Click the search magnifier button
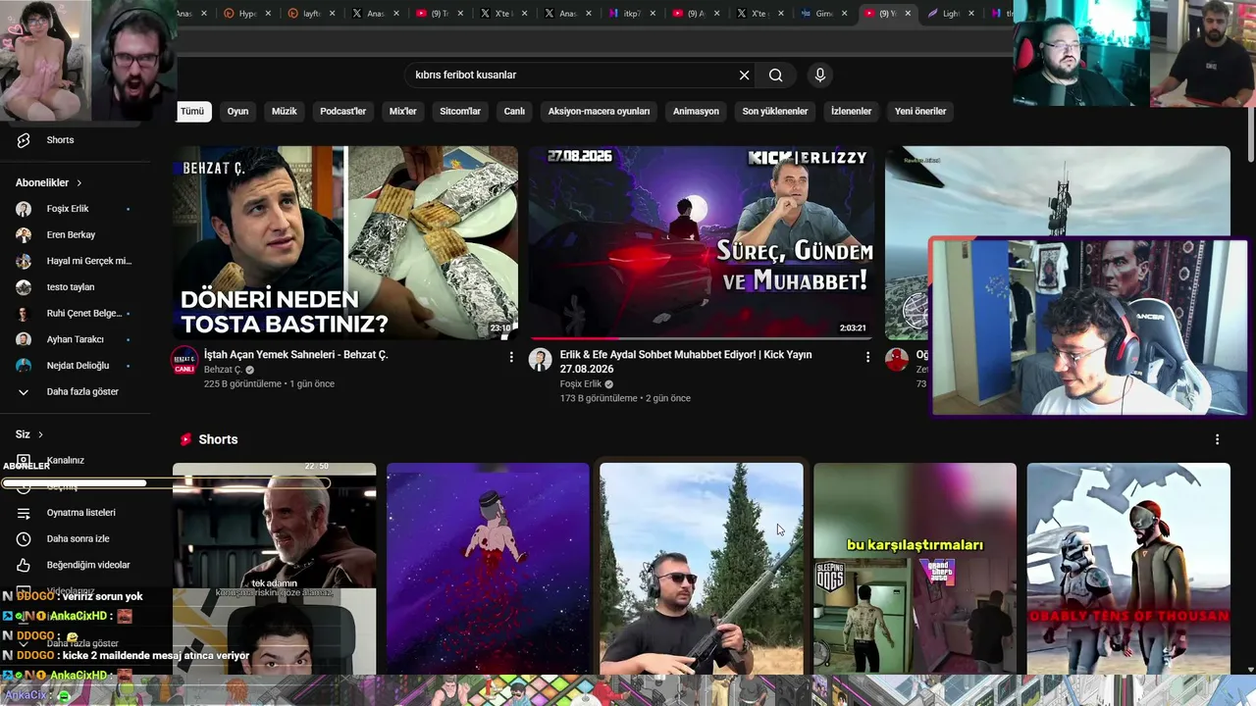 776,76
